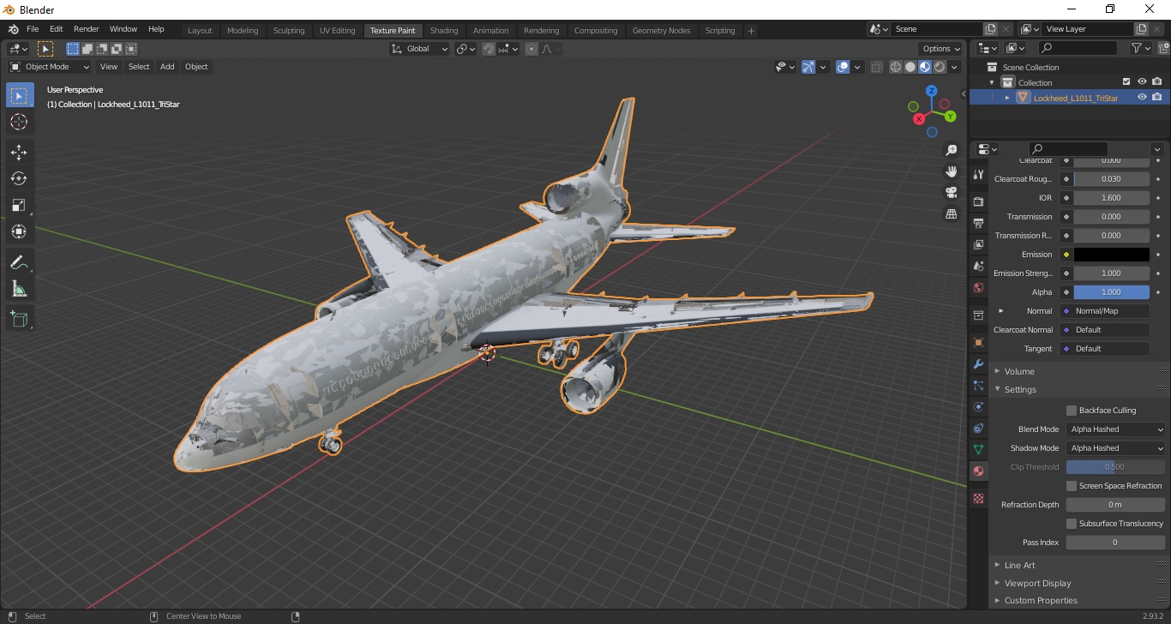Open the Modifier properties tab
Screen dimensions: 1171x624
978,363
